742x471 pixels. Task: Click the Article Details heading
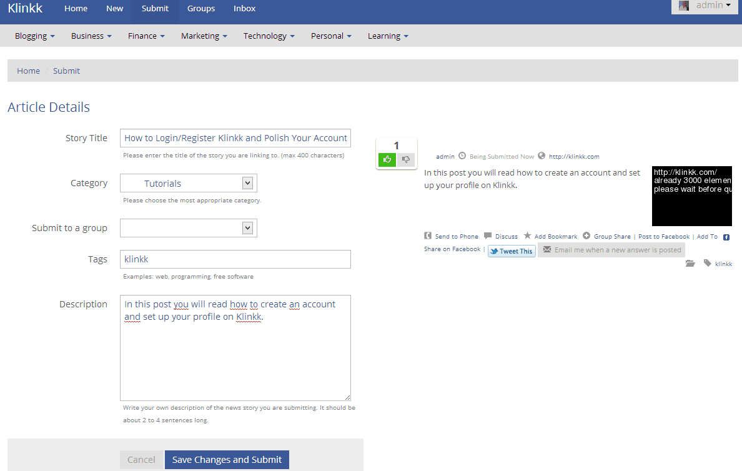point(49,107)
